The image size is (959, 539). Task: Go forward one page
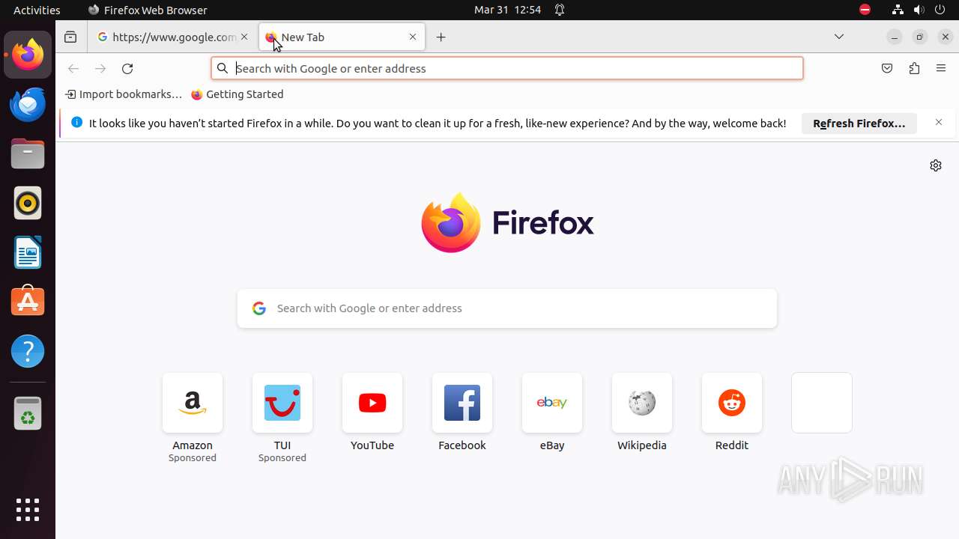(x=100, y=68)
